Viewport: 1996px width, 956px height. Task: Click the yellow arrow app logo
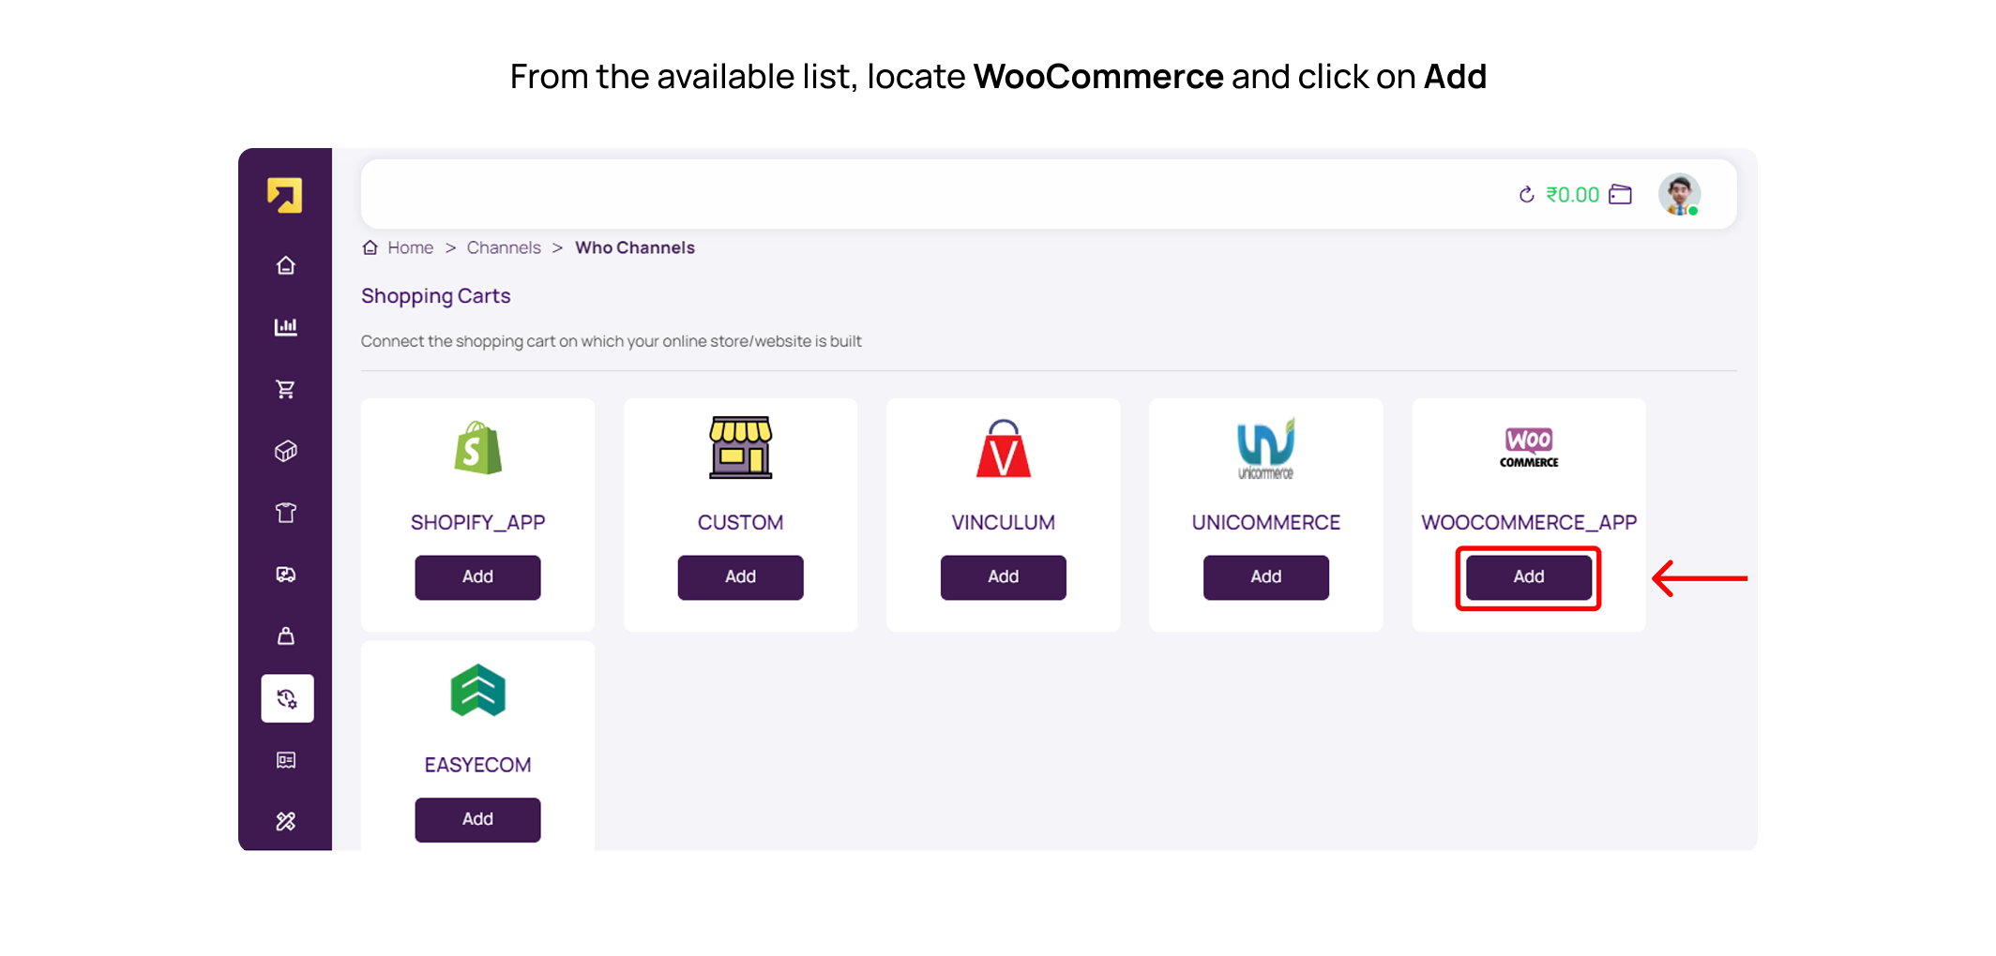point(285,195)
